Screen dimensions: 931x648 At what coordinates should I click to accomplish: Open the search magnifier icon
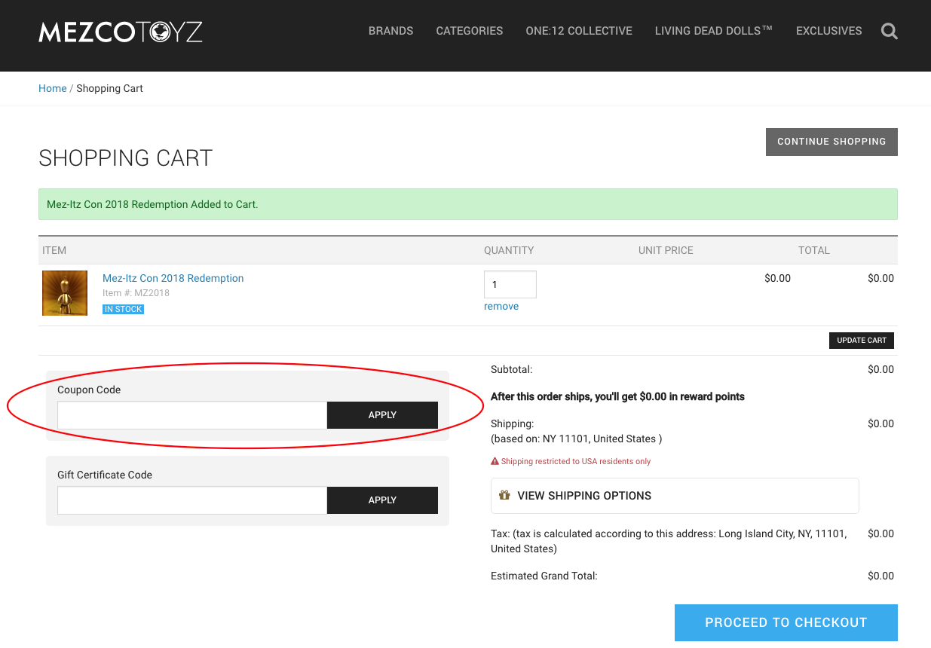coord(890,31)
